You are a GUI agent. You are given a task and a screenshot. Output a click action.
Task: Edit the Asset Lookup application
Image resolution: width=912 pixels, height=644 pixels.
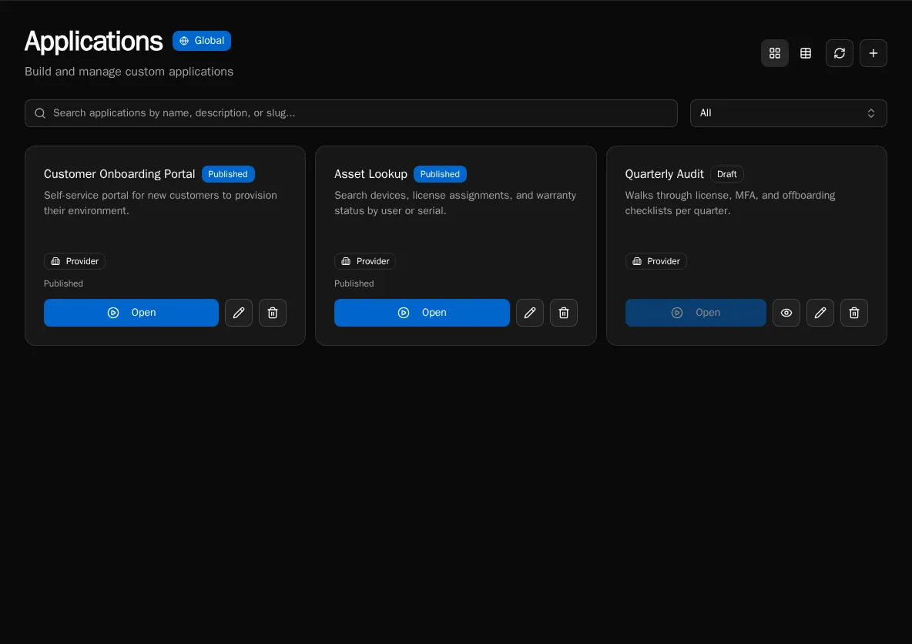click(530, 313)
